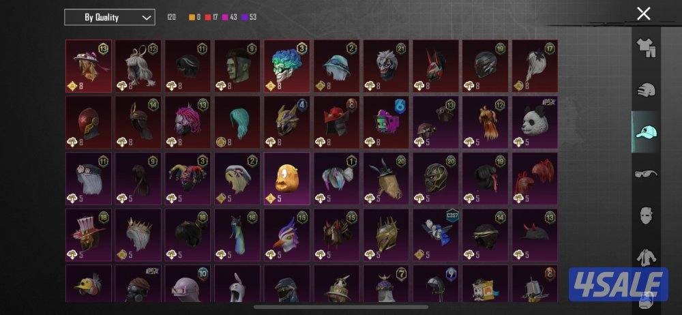Viewport: 682px width, 315px height.
Task: Choose the C3S7 blue winged headgear
Action: (435, 235)
